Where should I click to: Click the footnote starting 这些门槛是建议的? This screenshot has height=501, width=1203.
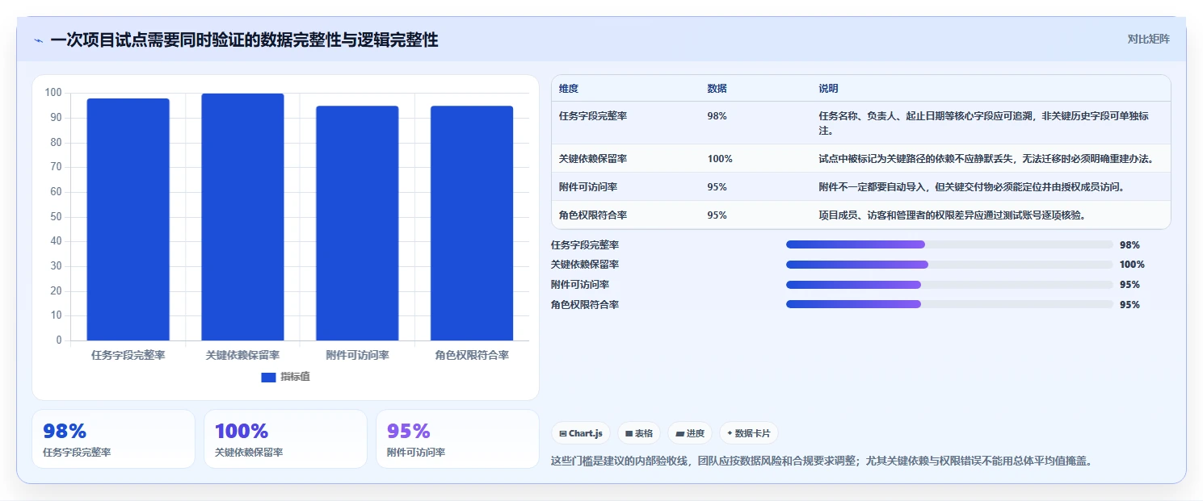pos(821,461)
